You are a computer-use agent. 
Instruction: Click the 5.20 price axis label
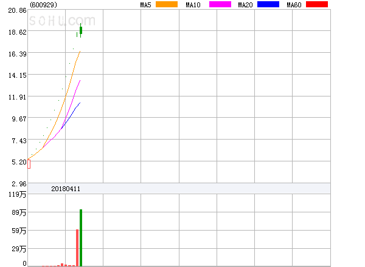click(x=19, y=162)
